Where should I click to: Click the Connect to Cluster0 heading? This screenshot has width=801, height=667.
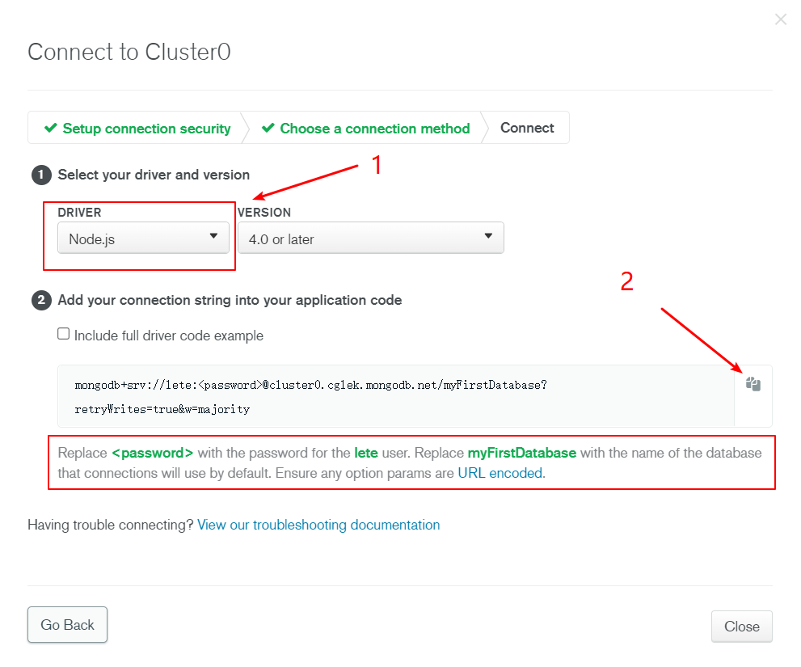129,52
